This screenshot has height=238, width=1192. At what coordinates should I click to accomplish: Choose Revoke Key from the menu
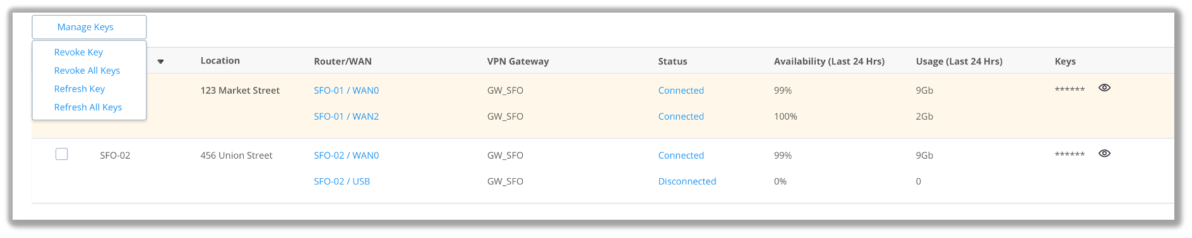click(x=78, y=52)
